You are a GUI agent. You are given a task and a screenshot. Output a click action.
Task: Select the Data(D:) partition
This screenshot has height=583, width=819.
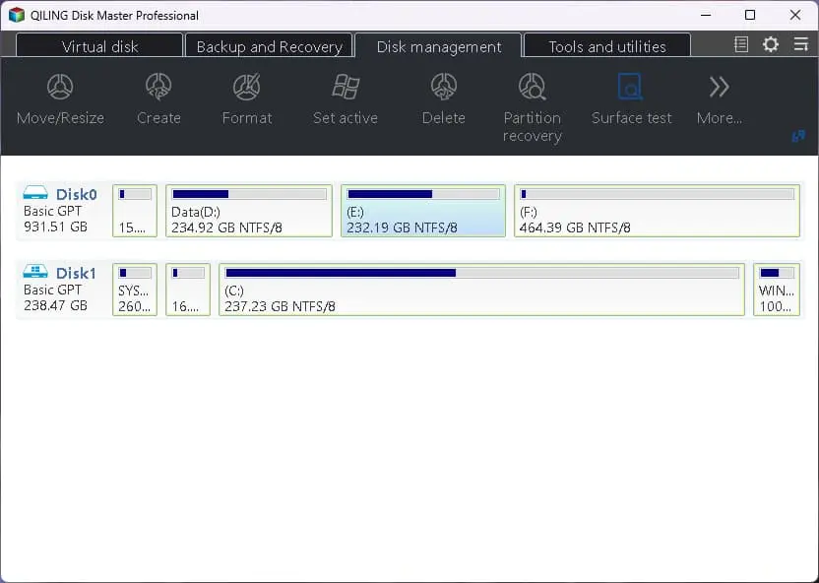[x=249, y=211]
